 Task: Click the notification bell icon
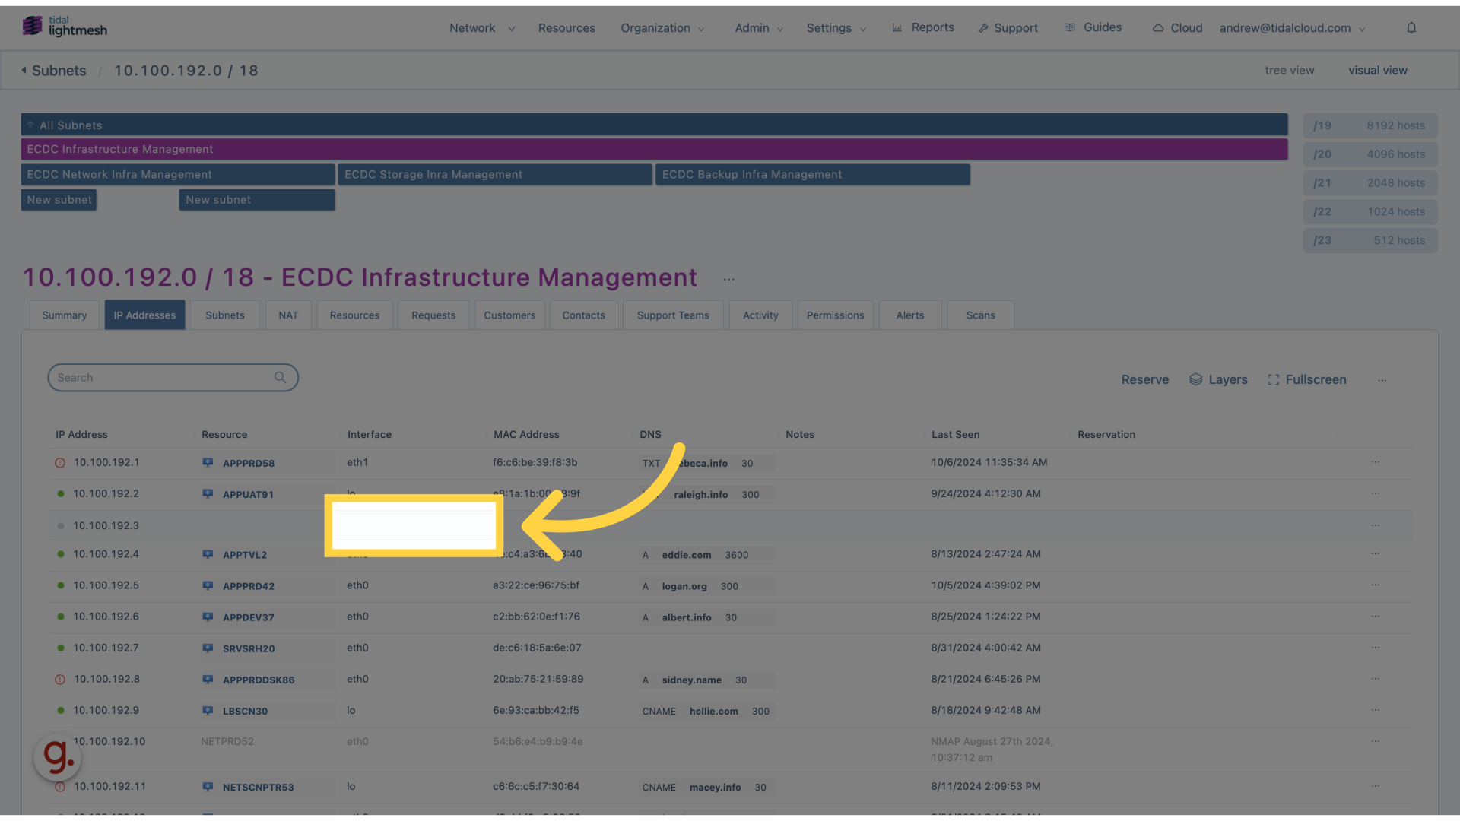1412,27
